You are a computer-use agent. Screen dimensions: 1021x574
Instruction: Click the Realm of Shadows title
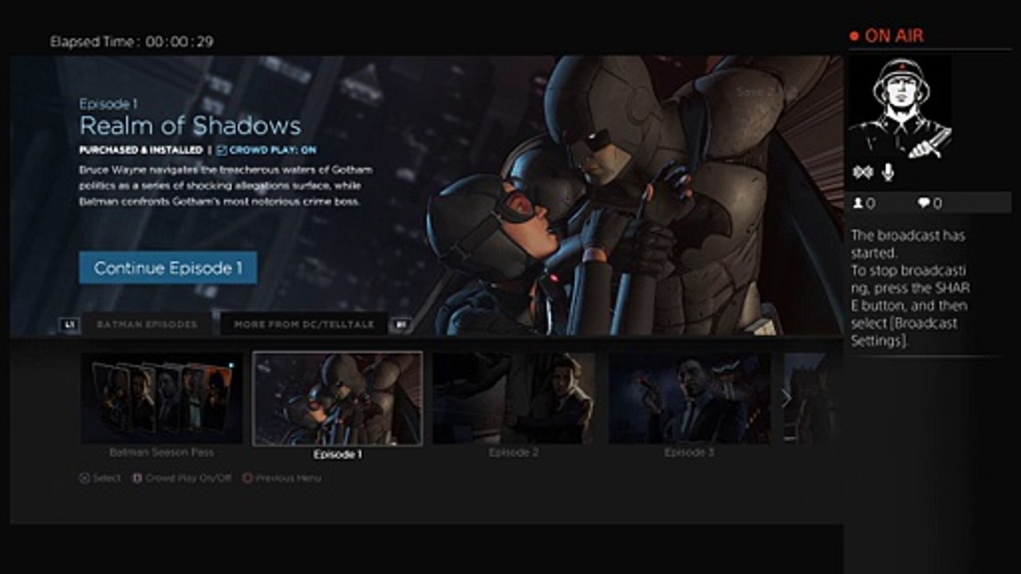pyautogui.click(x=191, y=126)
